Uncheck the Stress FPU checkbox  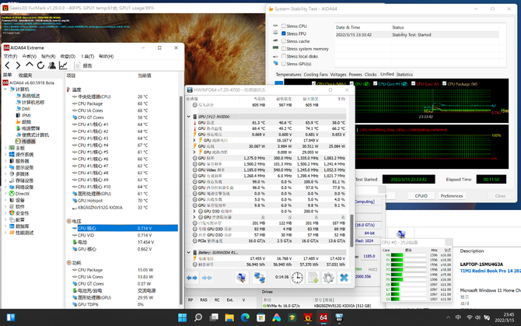pyautogui.click(x=283, y=33)
